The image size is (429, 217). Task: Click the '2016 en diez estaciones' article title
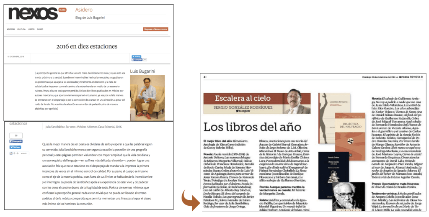87,46
